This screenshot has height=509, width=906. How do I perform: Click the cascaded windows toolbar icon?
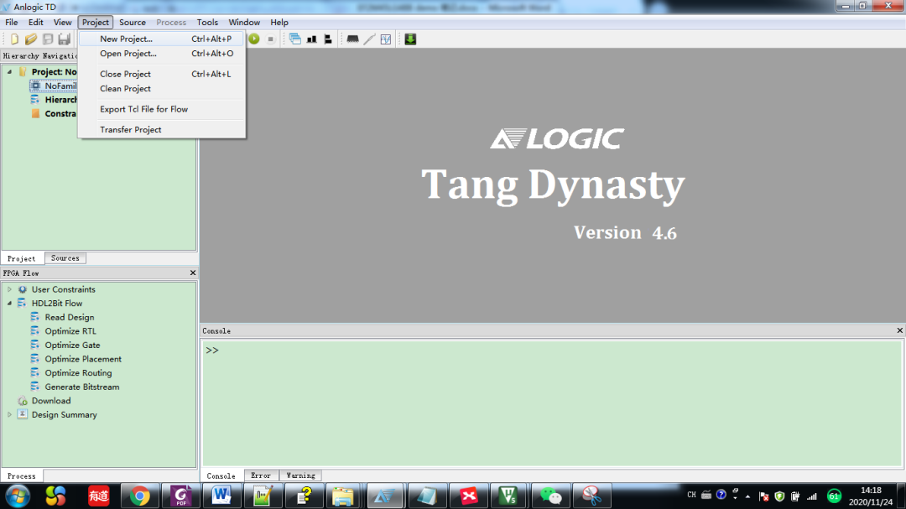tap(295, 39)
